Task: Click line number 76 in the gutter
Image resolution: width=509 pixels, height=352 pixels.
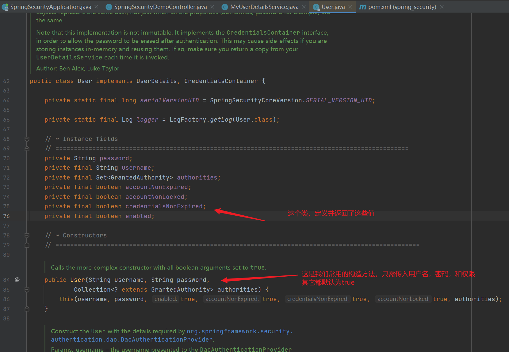Action: point(6,216)
